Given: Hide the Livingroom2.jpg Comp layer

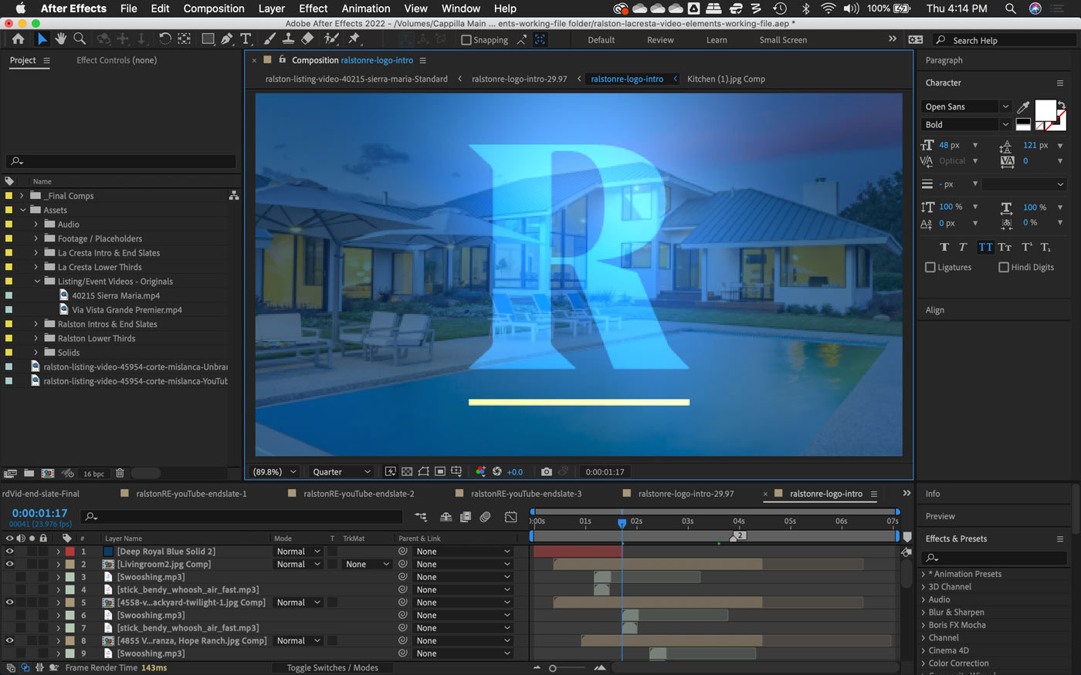Looking at the screenshot, I should (x=10, y=564).
